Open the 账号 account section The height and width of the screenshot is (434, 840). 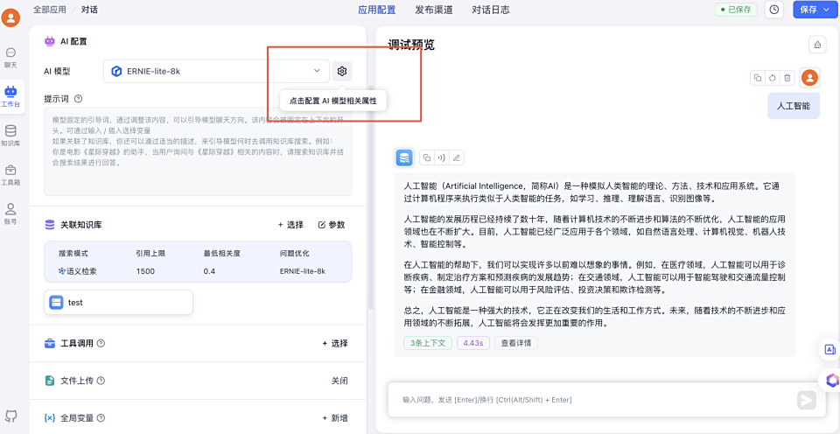[10, 213]
